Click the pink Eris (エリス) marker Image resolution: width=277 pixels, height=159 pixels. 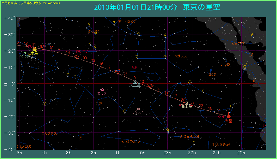(102, 90)
